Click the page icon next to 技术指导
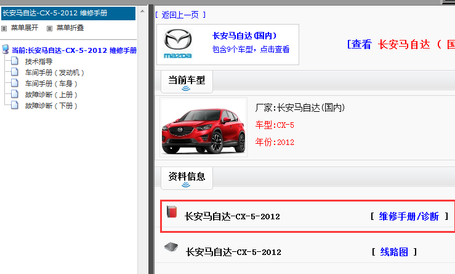Viewport: 455px width, 274px height. pos(15,61)
